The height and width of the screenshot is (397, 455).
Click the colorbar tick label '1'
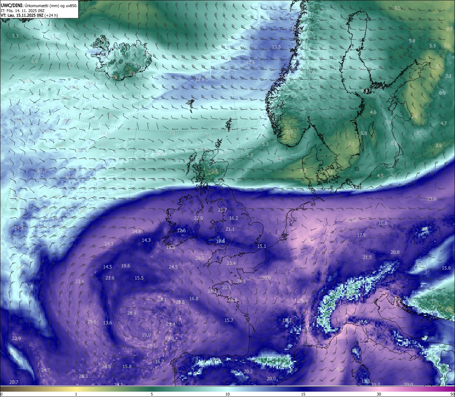76,394
